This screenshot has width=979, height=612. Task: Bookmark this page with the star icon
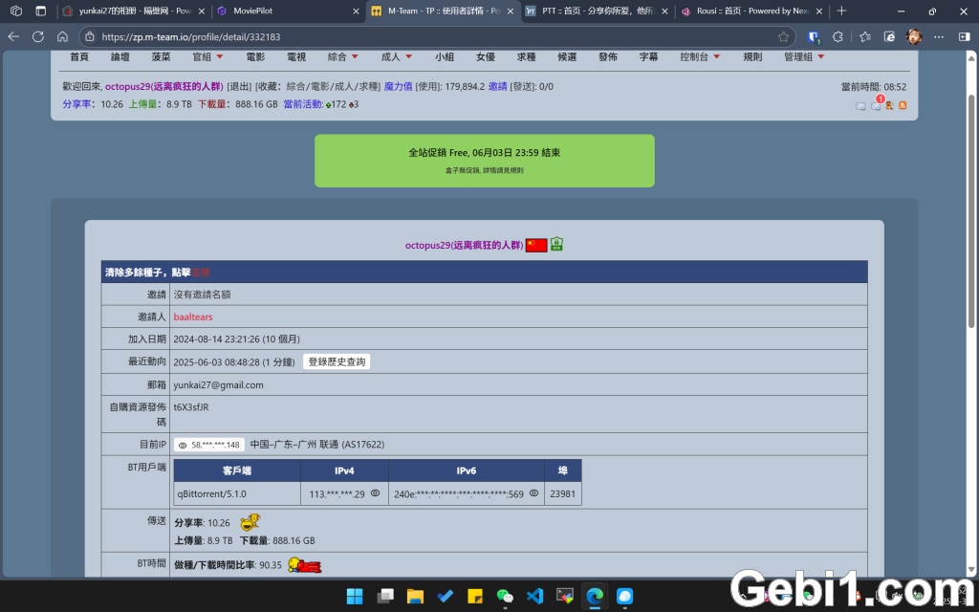pyautogui.click(x=784, y=37)
